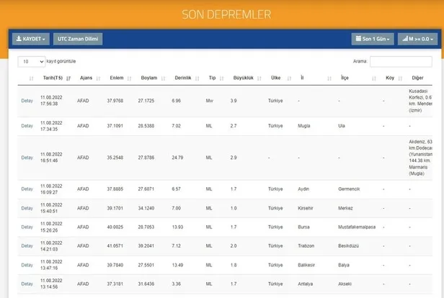Select the Germencik district cell
Image resolution: width=444 pixels, height=298 pixels.
[349, 189]
